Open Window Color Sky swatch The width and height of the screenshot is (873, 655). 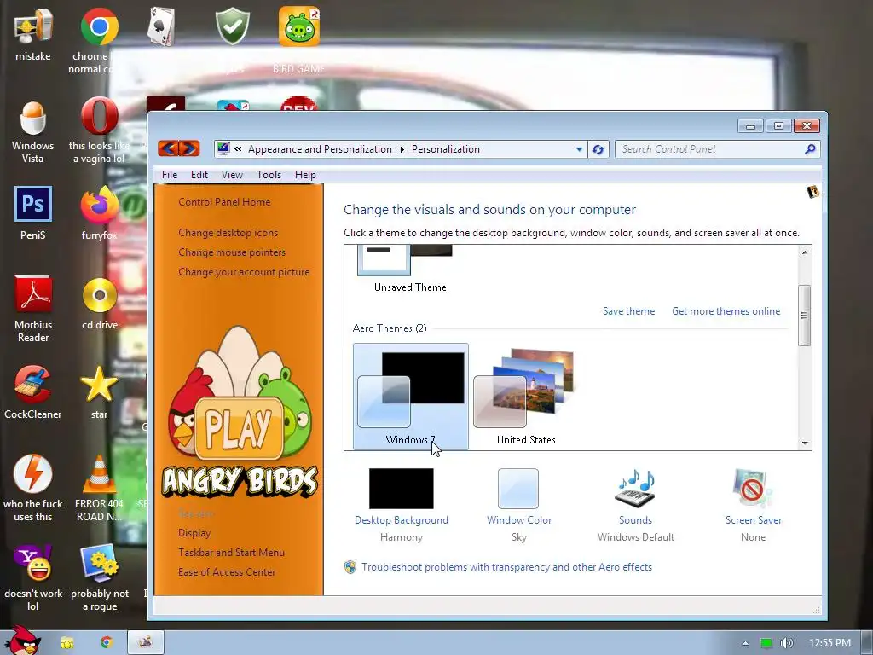point(518,489)
